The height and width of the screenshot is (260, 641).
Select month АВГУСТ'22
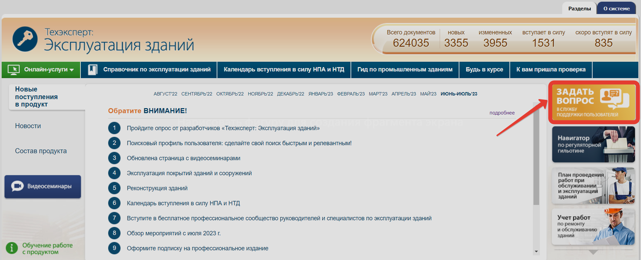click(x=165, y=94)
